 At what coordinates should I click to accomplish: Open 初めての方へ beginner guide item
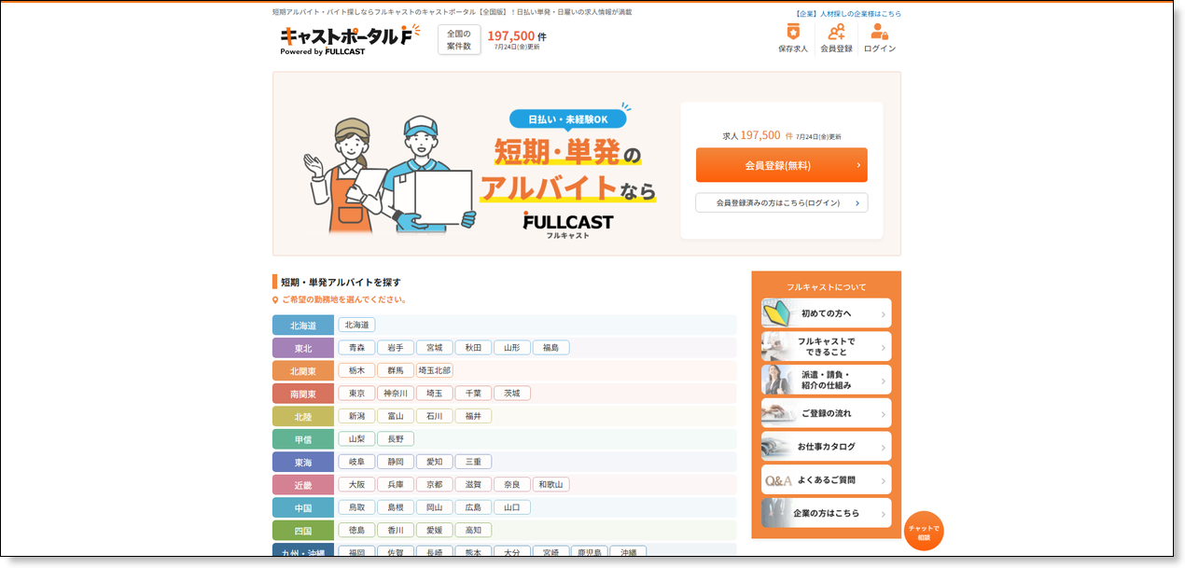826,313
